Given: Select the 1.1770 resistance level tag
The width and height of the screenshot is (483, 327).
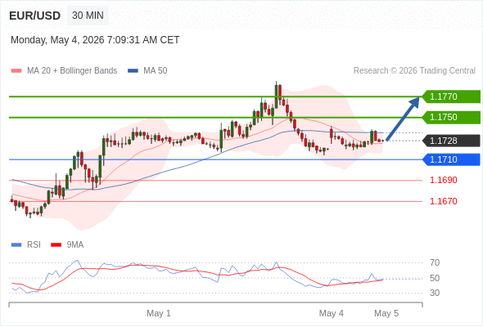Looking at the screenshot, I should click(451, 96).
